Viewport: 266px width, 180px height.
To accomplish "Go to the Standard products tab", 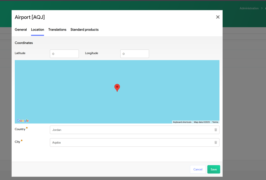I will (84, 30).
